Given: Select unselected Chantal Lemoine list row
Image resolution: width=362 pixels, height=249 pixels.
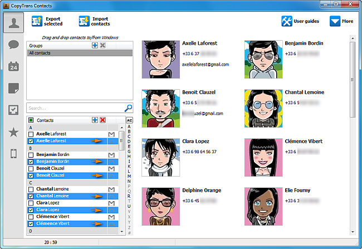Looking at the screenshot, I should (73, 189).
